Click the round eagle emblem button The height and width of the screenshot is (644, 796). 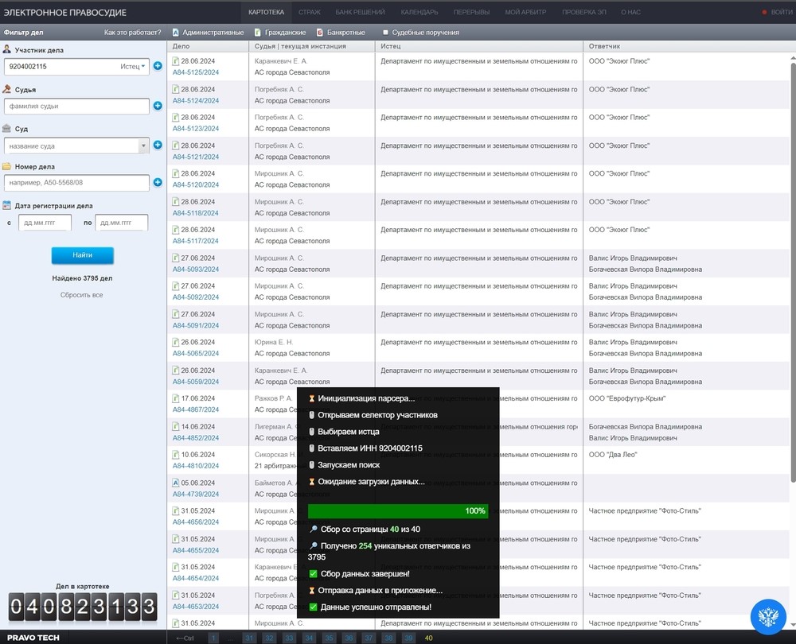[769, 619]
